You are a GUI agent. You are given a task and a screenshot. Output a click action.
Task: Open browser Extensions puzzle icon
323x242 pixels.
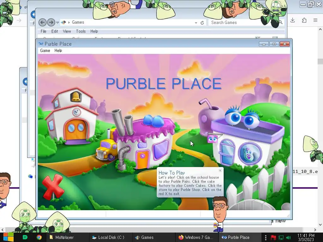point(304,20)
